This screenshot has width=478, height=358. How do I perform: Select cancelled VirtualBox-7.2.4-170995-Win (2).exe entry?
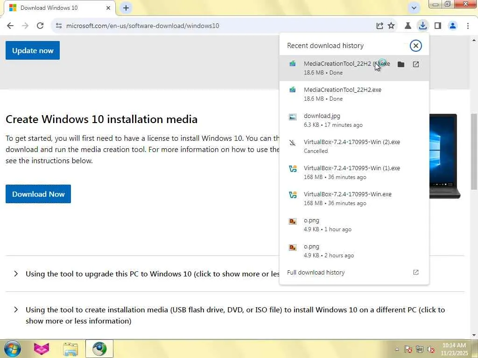coord(354,146)
